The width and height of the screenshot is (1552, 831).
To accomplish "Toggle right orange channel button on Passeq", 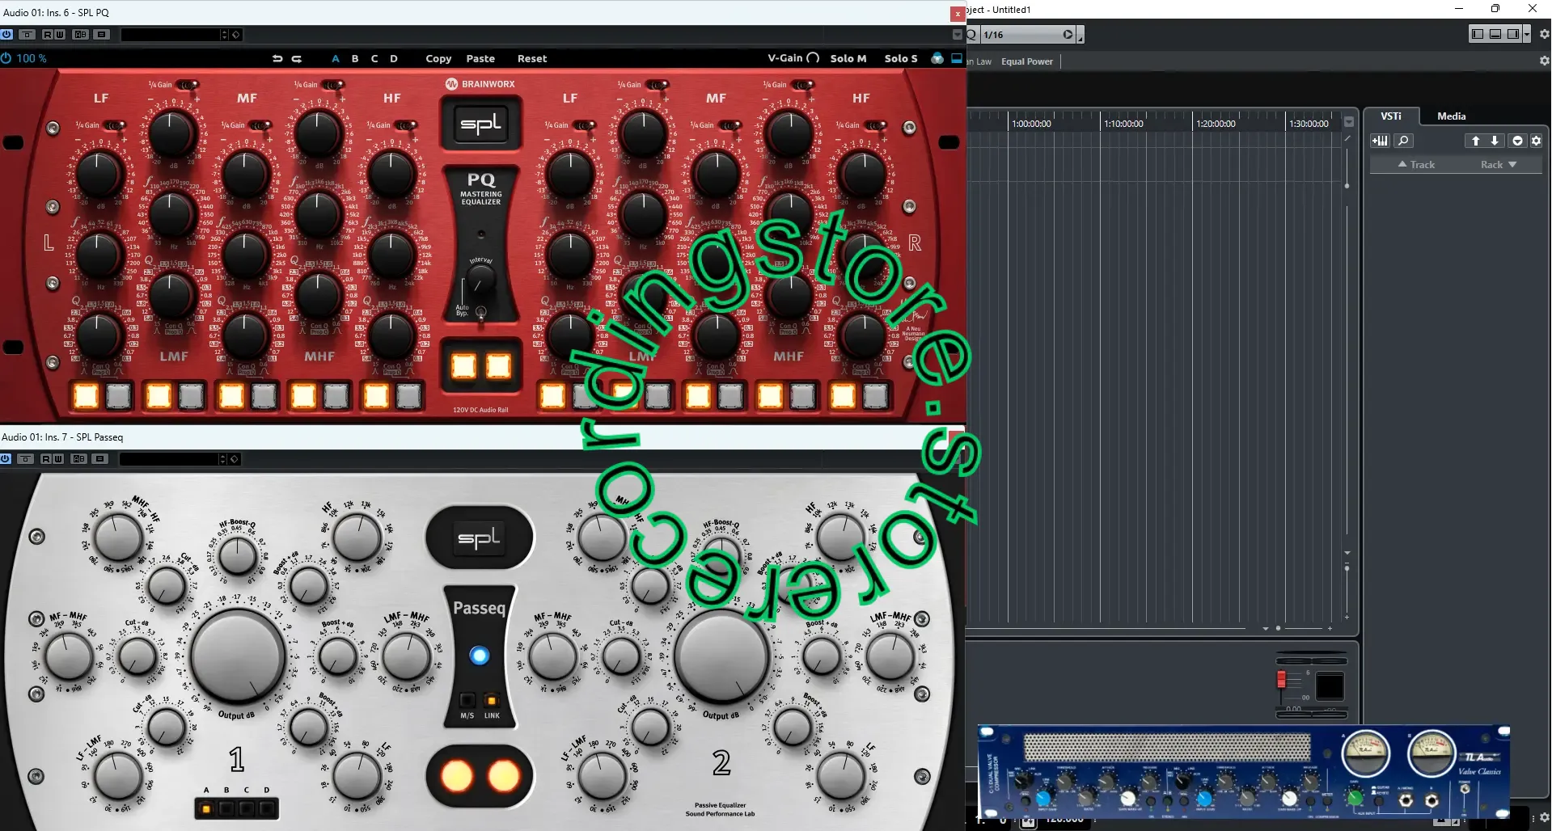I will coord(504,777).
